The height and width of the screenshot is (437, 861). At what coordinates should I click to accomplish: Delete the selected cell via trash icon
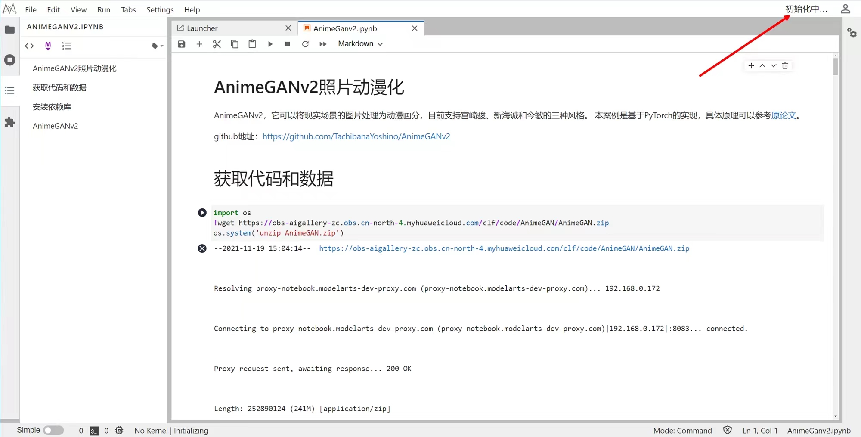click(785, 65)
